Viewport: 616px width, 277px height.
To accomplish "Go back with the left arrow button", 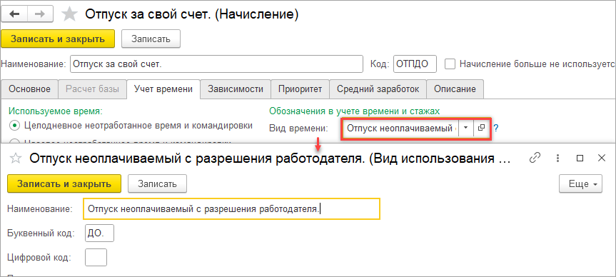I will [15, 14].
